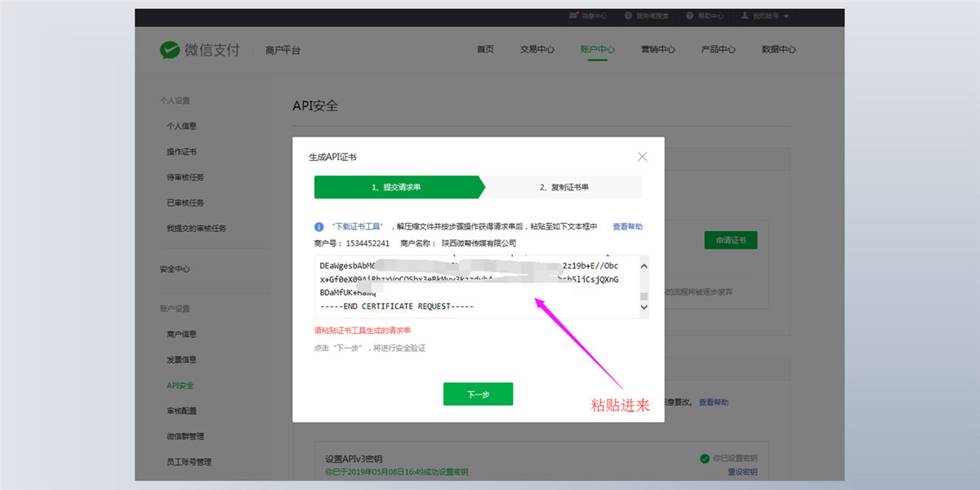980x490 pixels.
Task: Open 审核配置 in the sidebar
Action: [x=181, y=411]
